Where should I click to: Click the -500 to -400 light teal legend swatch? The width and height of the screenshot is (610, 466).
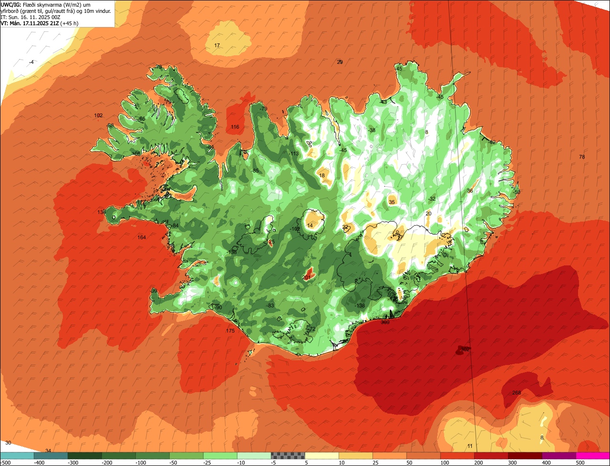[17, 456]
